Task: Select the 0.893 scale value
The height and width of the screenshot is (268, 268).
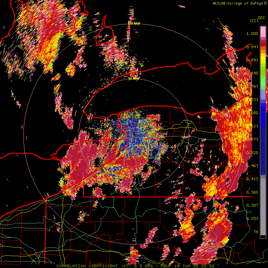Action: point(252,60)
